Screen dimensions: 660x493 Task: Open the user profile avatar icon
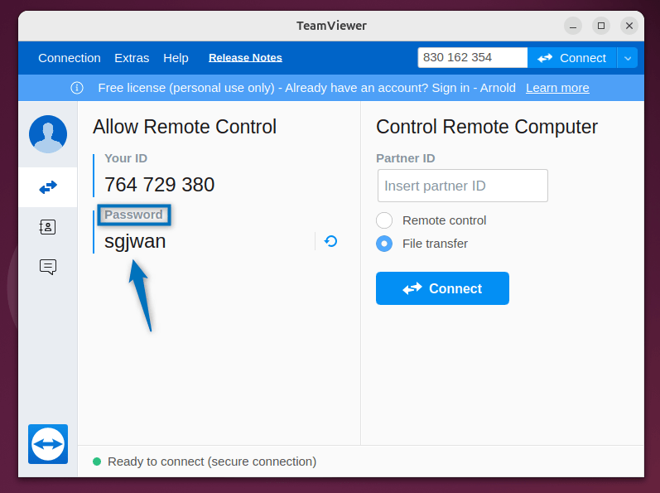click(x=48, y=134)
